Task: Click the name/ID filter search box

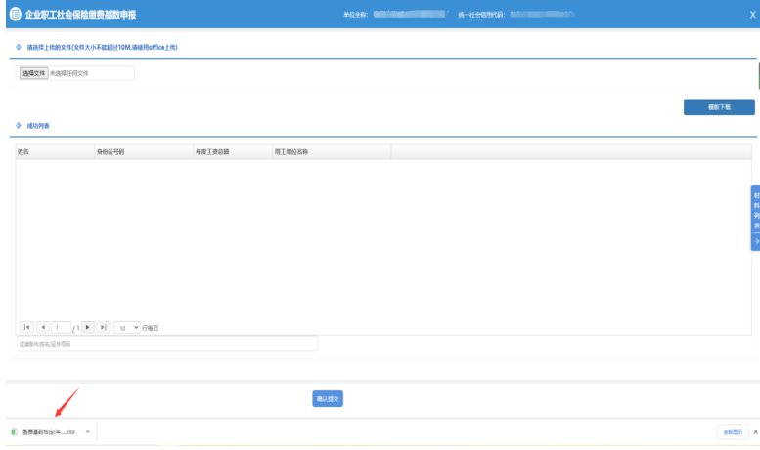Action: click(x=166, y=344)
